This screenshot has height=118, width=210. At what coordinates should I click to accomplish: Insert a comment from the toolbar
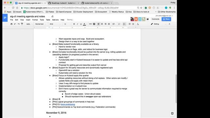(94, 24)
